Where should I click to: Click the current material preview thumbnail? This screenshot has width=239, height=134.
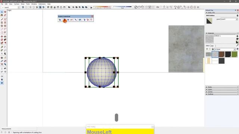point(209,39)
